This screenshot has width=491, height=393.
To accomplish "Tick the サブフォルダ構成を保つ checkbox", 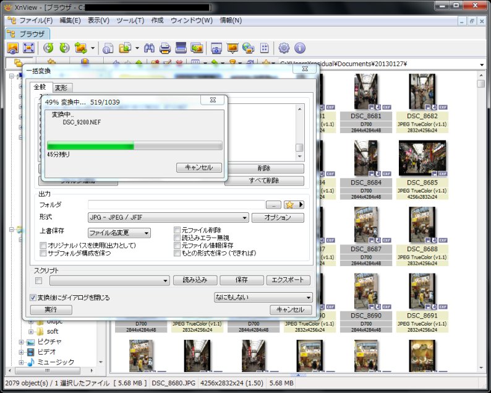I will [43, 253].
